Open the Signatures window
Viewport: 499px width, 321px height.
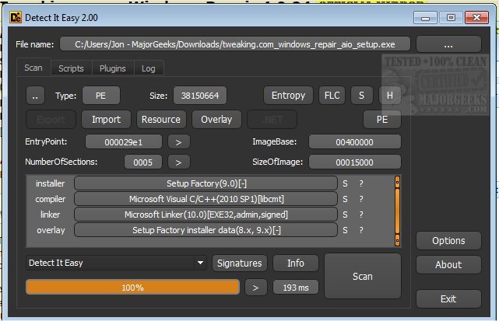(x=240, y=263)
